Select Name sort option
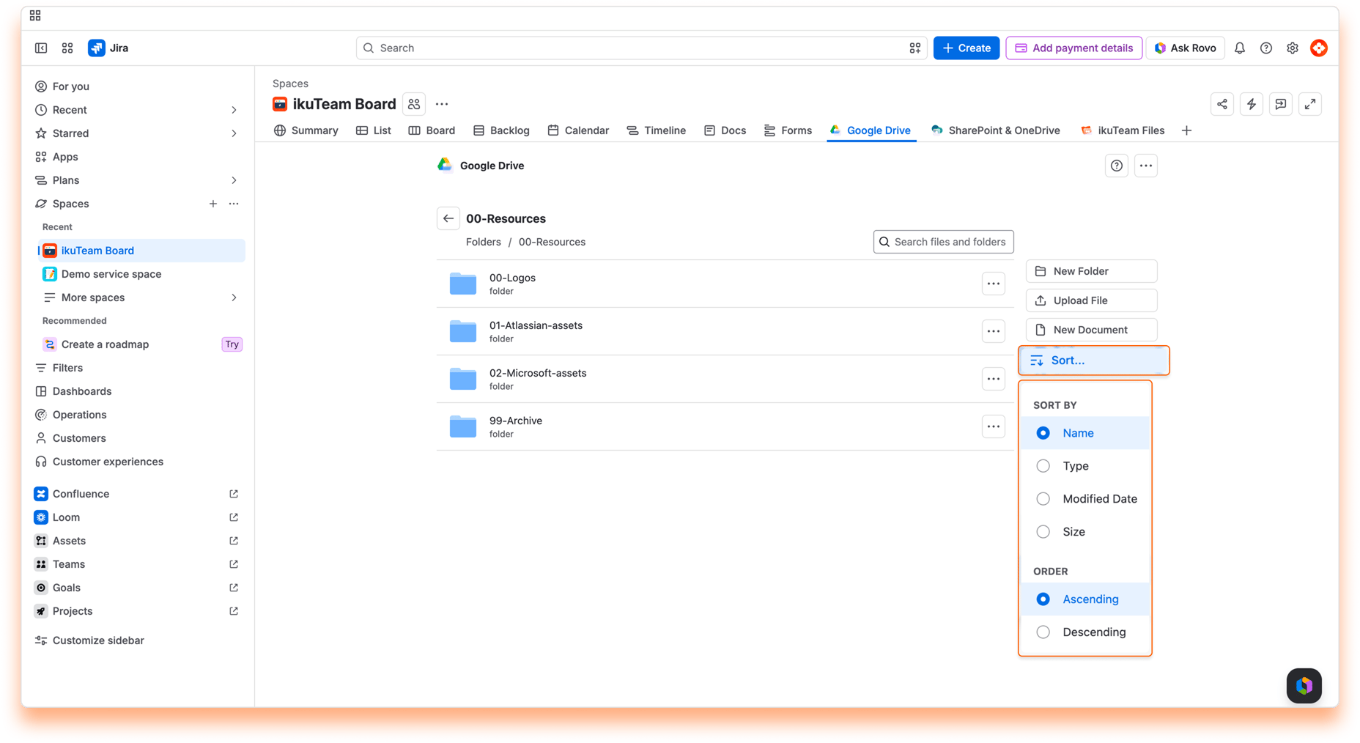This screenshot has height=743, width=1360. [1084, 433]
